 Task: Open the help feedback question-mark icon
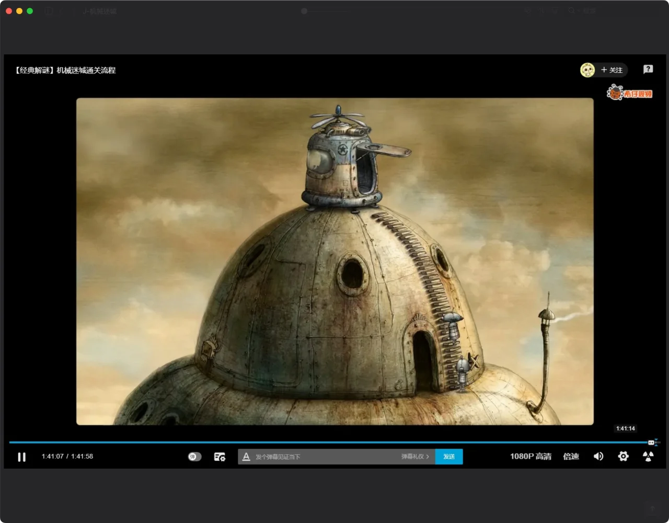point(648,69)
